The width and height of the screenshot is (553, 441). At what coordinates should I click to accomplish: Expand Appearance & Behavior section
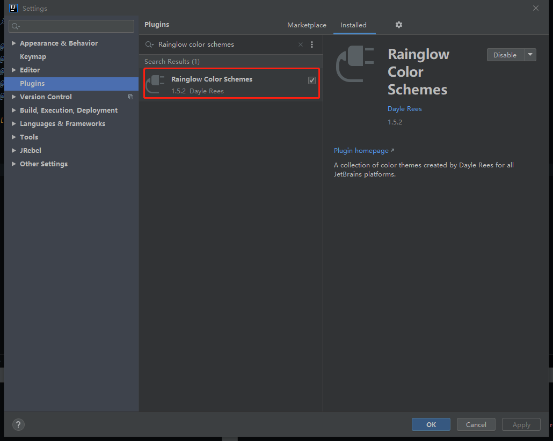(x=14, y=43)
